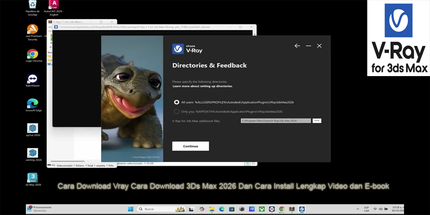430x215 pixels.
Task: Open network settings from system tray Wi-Fi icon
Action: coord(375,209)
